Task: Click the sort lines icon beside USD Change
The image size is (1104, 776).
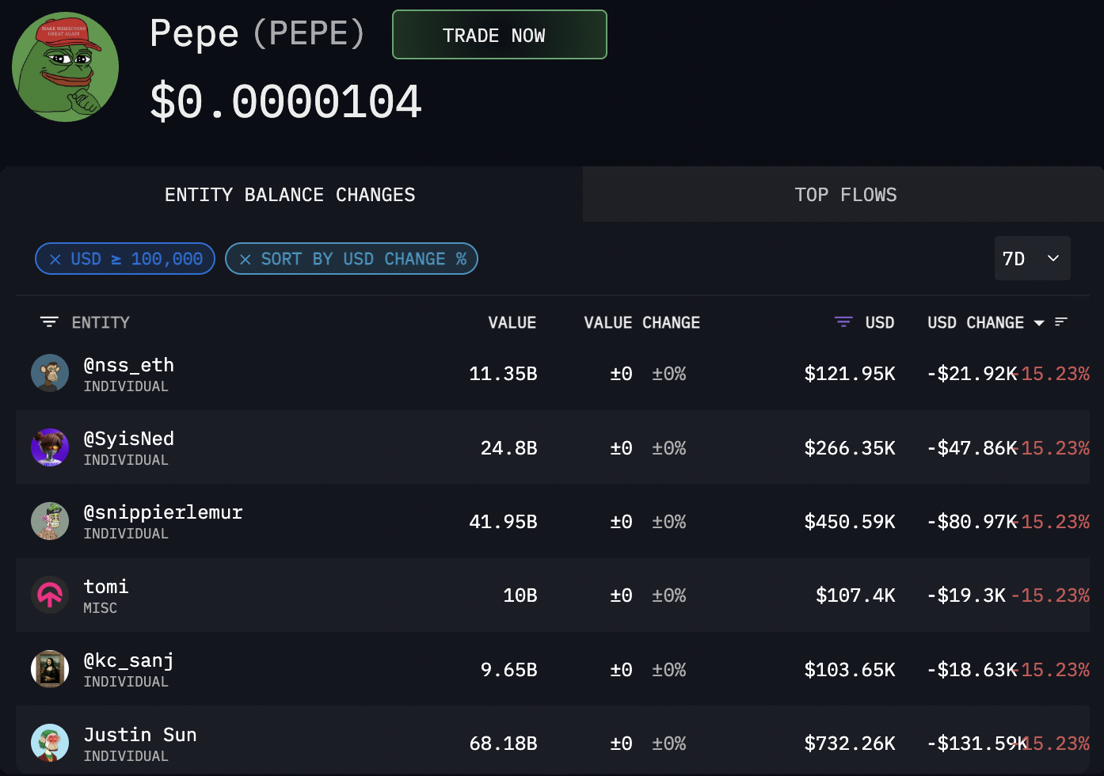Action: click(1061, 321)
